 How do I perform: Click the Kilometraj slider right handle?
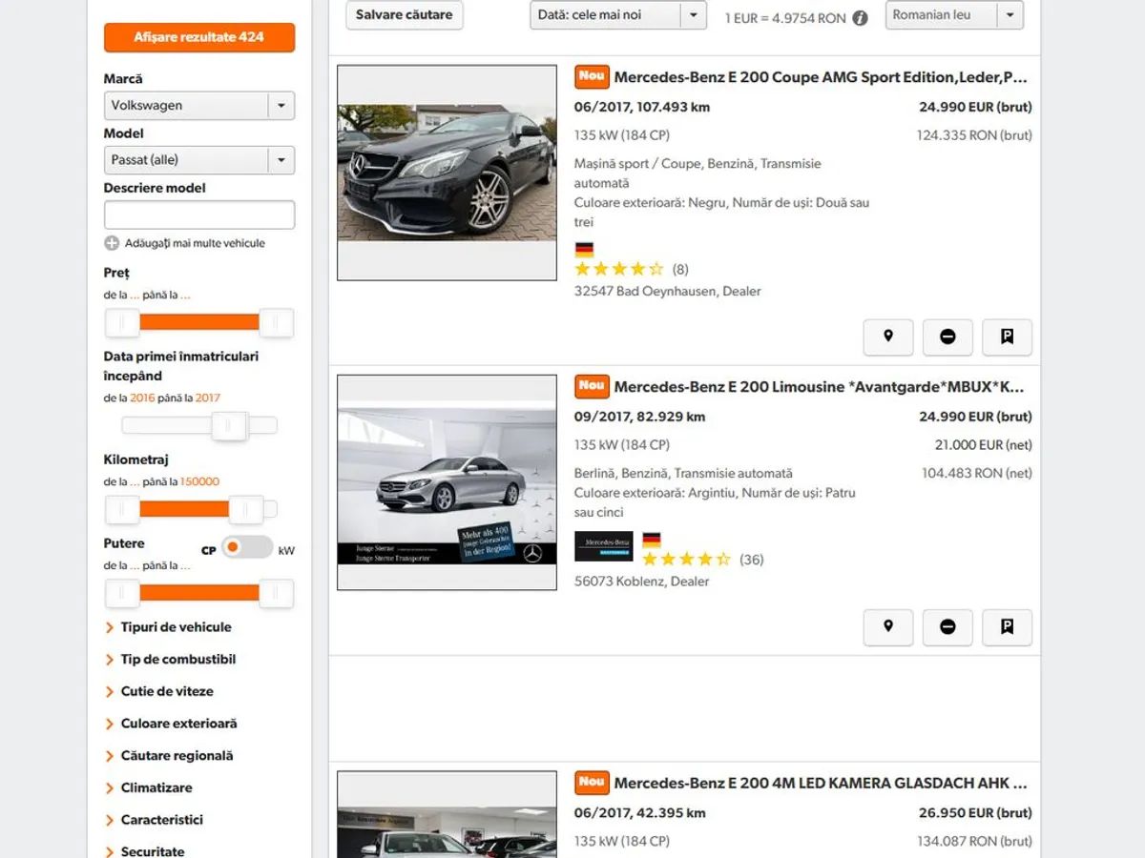point(246,509)
